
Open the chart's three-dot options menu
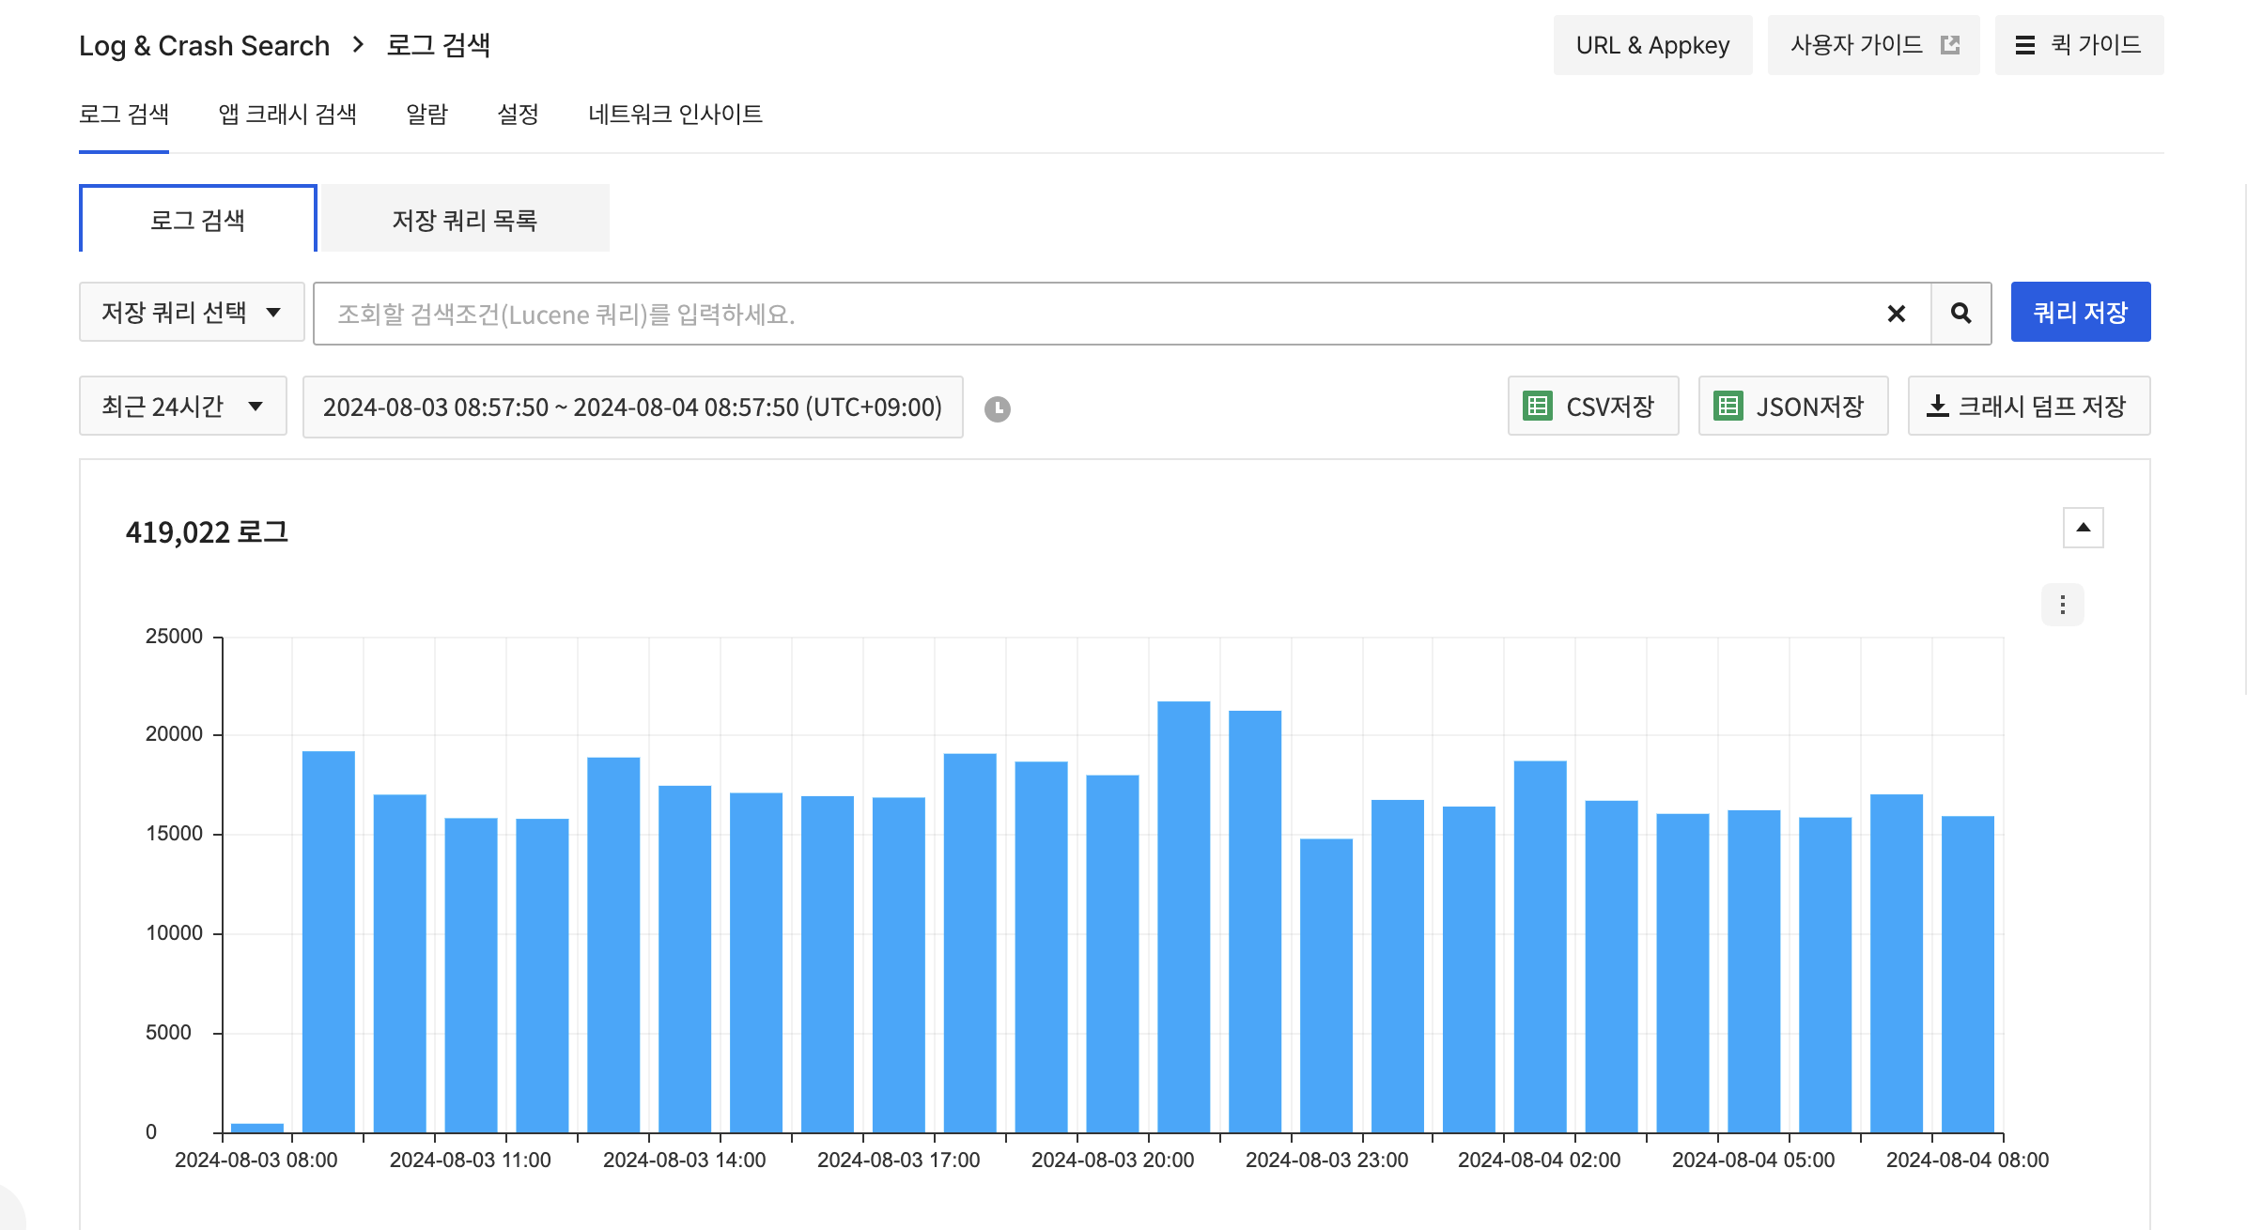pyautogui.click(x=2062, y=605)
